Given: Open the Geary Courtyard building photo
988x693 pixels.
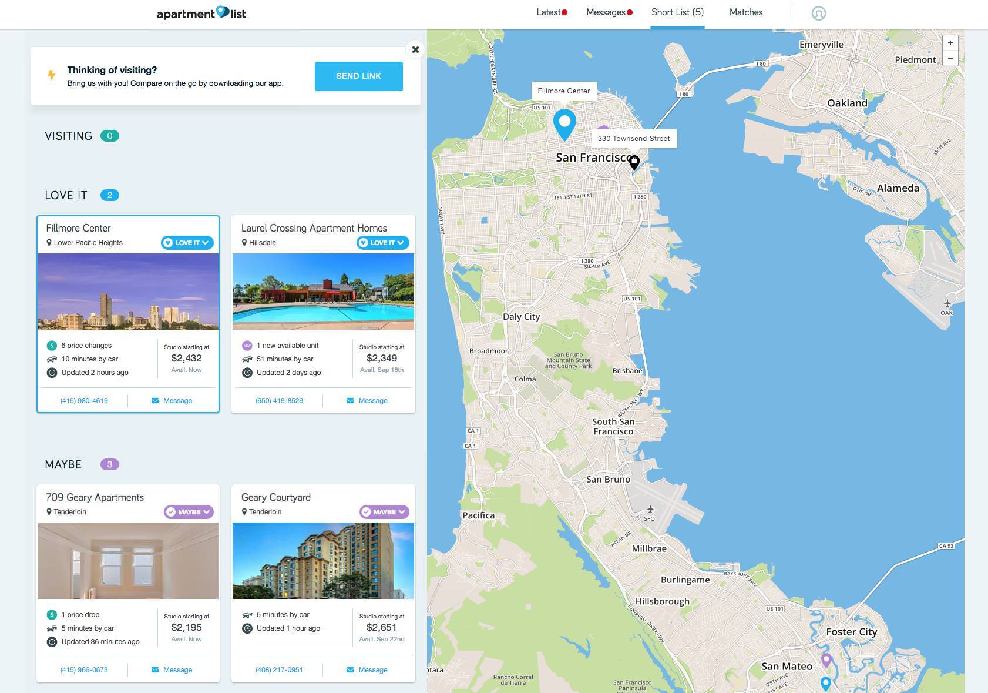Looking at the screenshot, I should click(323, 561).
